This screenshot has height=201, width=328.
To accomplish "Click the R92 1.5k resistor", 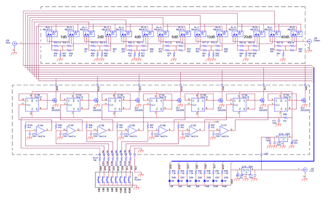I will click(170, 172).
